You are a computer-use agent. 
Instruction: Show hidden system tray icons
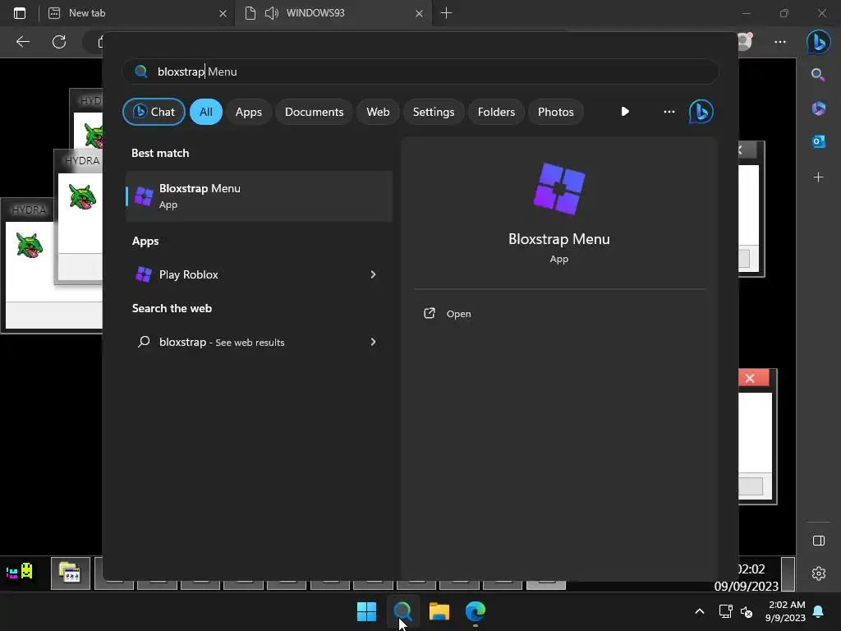700,611
